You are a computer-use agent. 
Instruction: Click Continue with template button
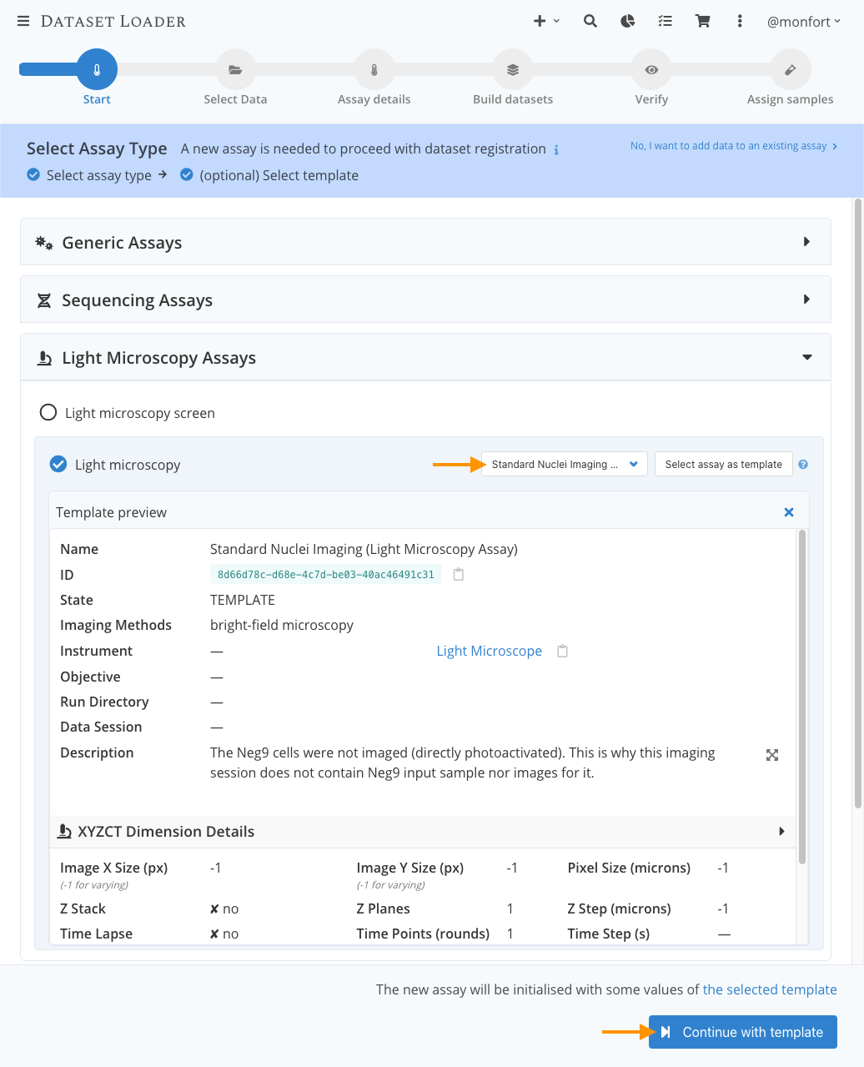[x=743, y=1032]
